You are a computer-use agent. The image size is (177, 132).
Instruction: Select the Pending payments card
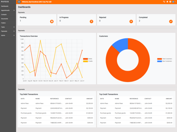(37, 20)
